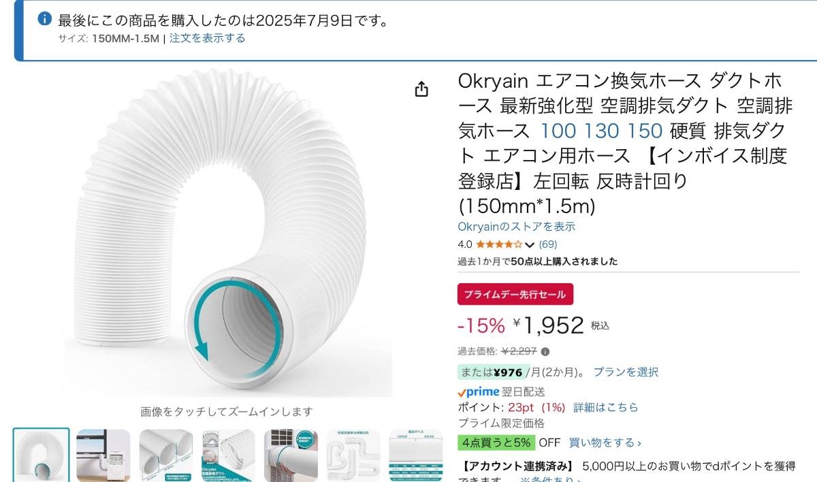
Task: Click the star rating icons
Action: tap(499, 244)
